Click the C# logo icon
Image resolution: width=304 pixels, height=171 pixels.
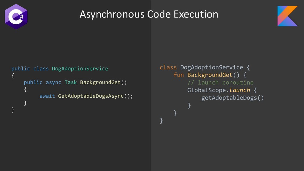16,17
